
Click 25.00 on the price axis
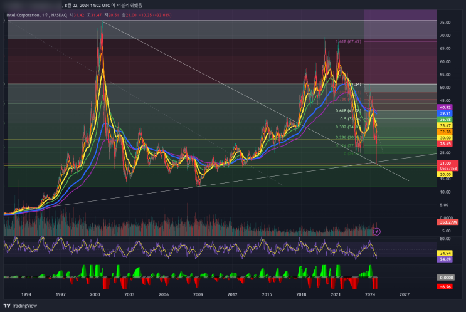[x=445, y=153]
